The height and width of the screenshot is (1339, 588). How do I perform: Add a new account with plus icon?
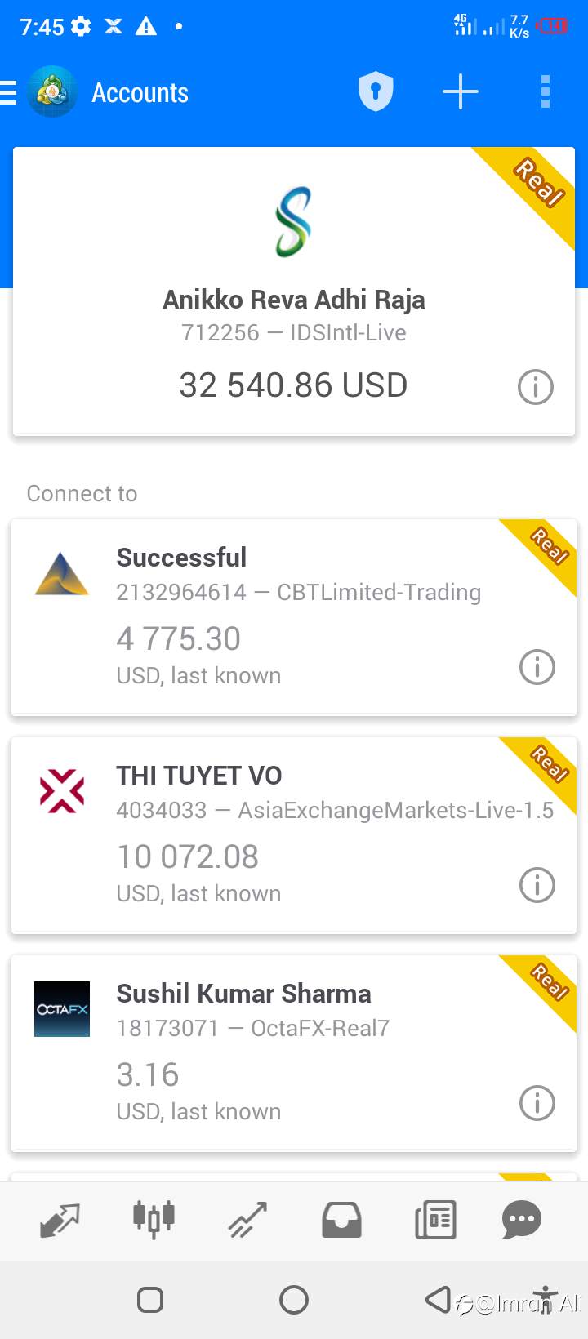[461, 91]
